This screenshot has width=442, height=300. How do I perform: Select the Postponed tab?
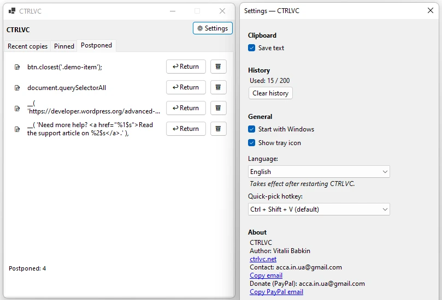[x=96, y=45]
